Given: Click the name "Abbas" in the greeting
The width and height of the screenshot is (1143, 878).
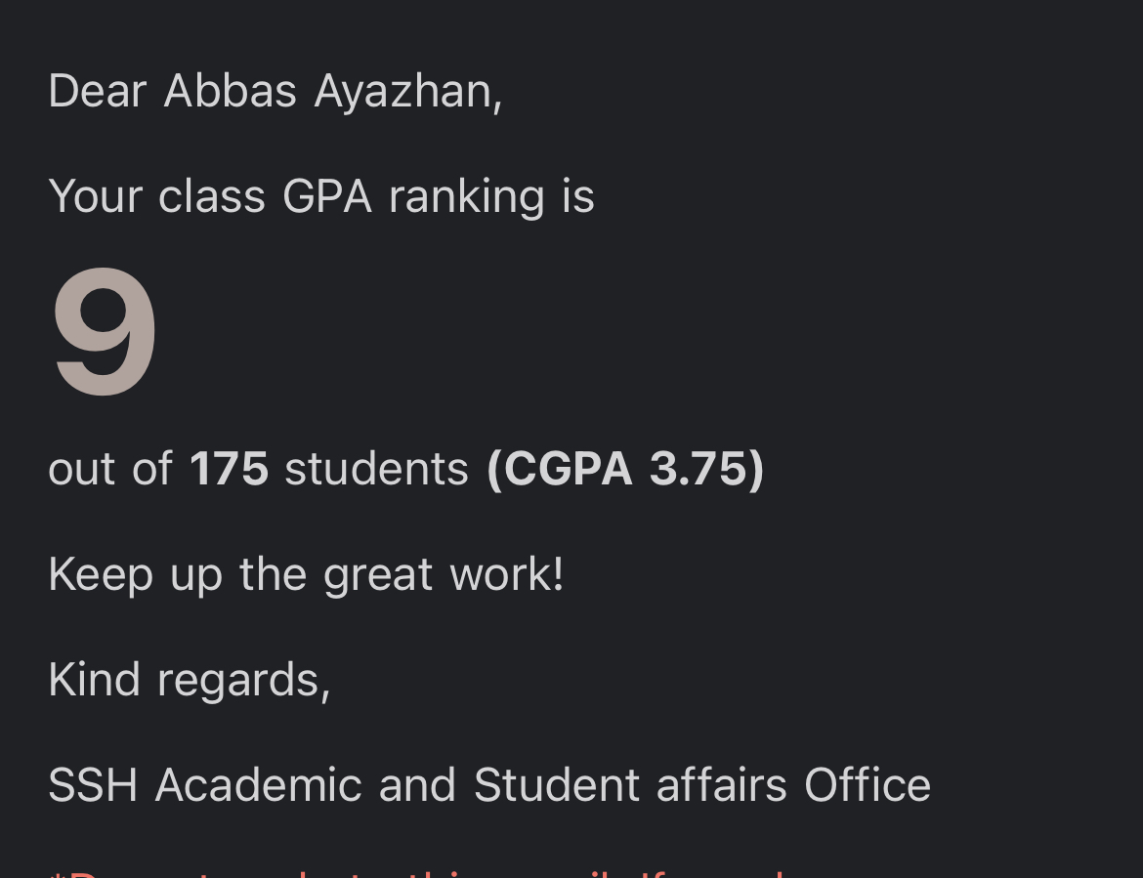Looking at the screenshot, I should (x=231, y=91).
